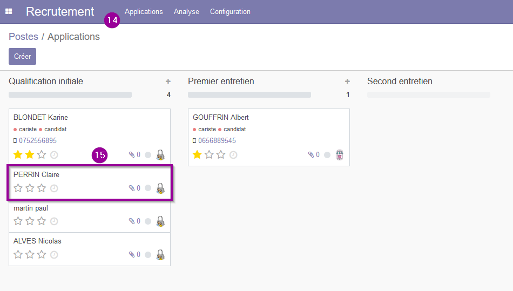This screenshot has width=513, height=291.
Task: Click user avatar on BLONDET Karine card
Action: [160, 154]
